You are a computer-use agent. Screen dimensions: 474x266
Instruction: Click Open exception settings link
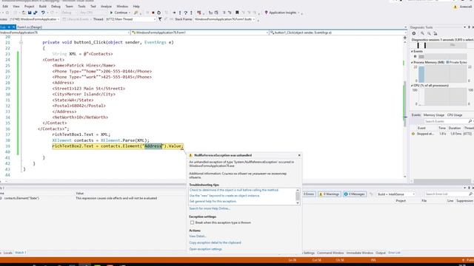tap(205, 250)
